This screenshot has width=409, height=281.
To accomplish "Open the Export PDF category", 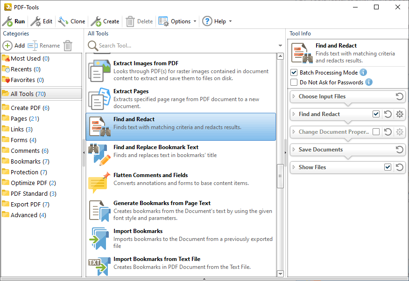I will click(x=41, y=204).
